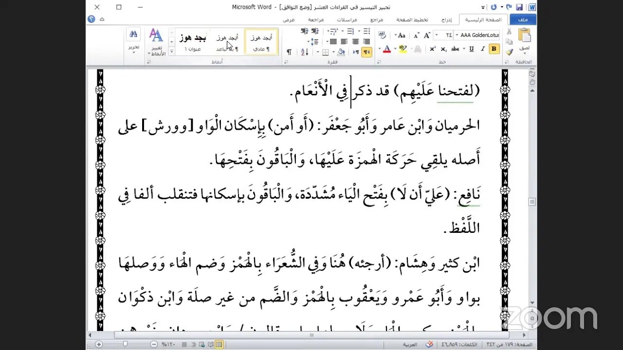The width and height of the screenshot is (623, 350).
Task: Click the Grow Font icon
Action: click(x=427, y=35)
